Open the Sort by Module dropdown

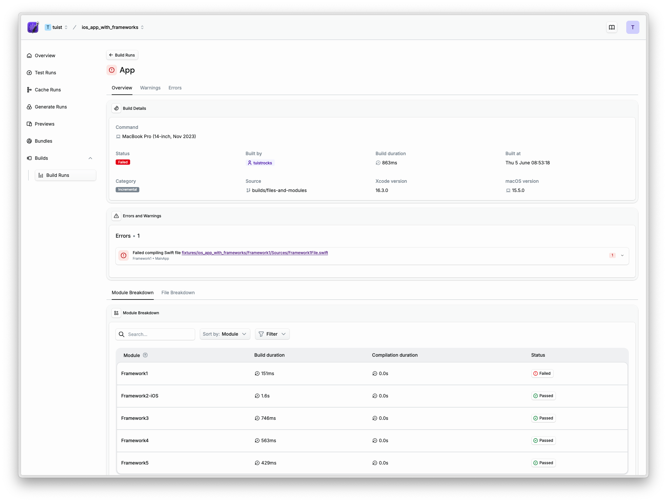[225, 334]
